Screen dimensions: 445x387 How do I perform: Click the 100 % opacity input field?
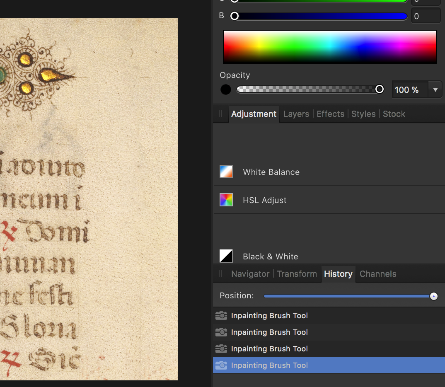(x=410, y=89)
